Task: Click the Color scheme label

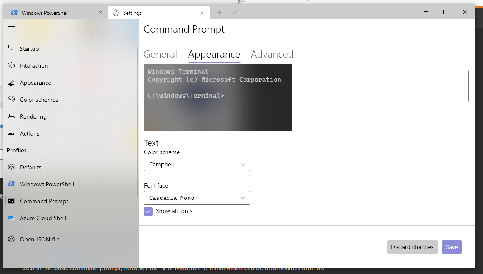Action: point(162,152)
